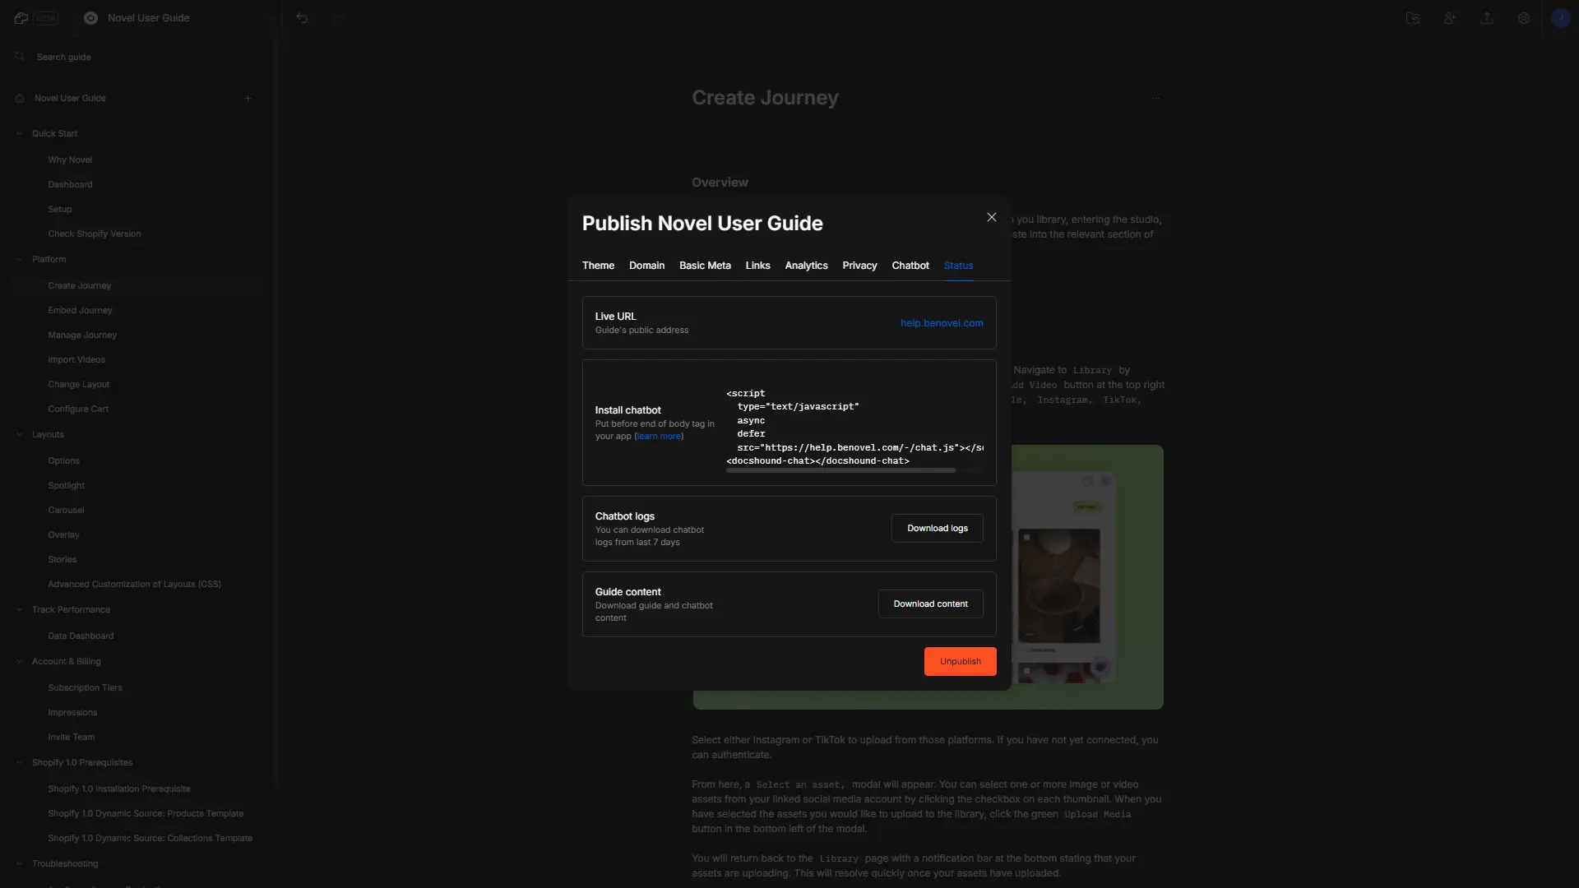
Task: Select the Chatbot tab in dialog
Action: (910, 266)
